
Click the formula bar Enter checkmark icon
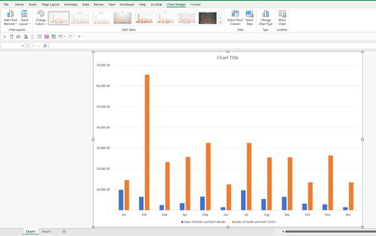(x=39, y=46)
